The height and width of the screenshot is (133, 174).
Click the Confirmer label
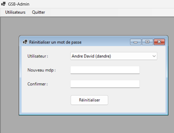click(x=38, y=84)
